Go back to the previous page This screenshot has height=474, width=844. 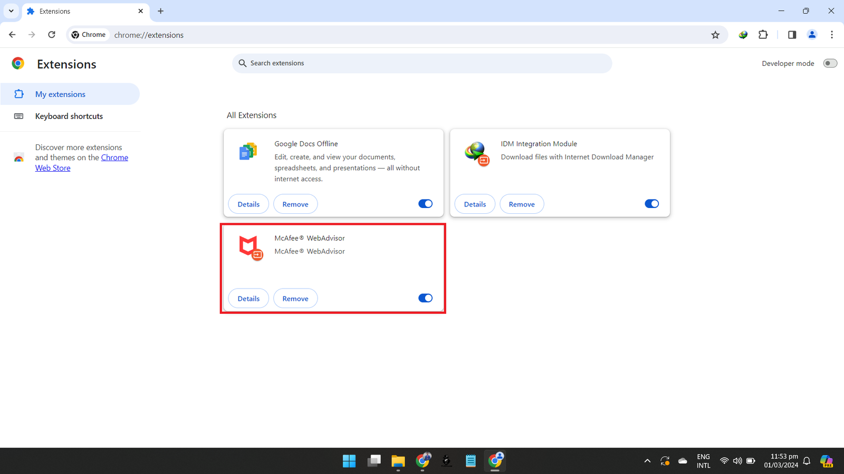click(12, 35)
